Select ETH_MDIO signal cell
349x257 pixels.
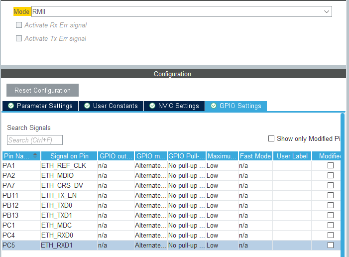(69, 175)
